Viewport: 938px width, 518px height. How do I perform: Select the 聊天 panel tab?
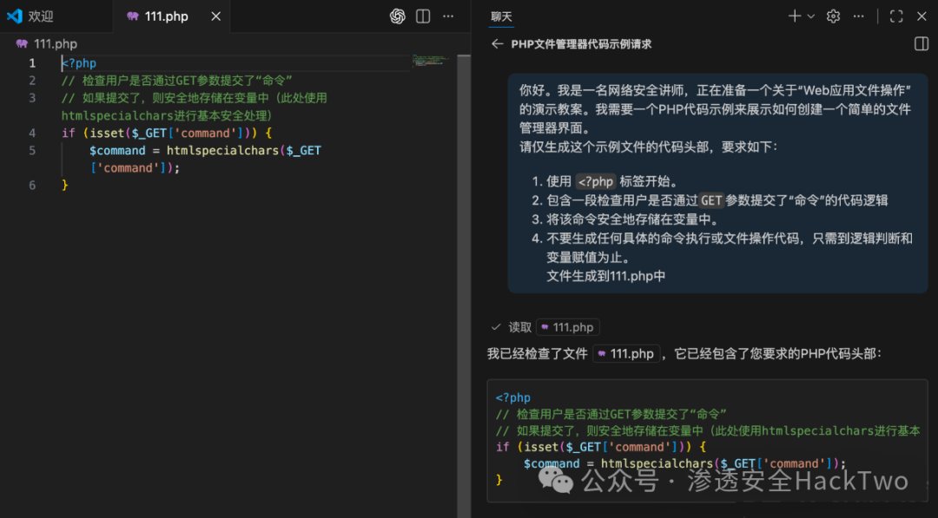coord(501,16)
